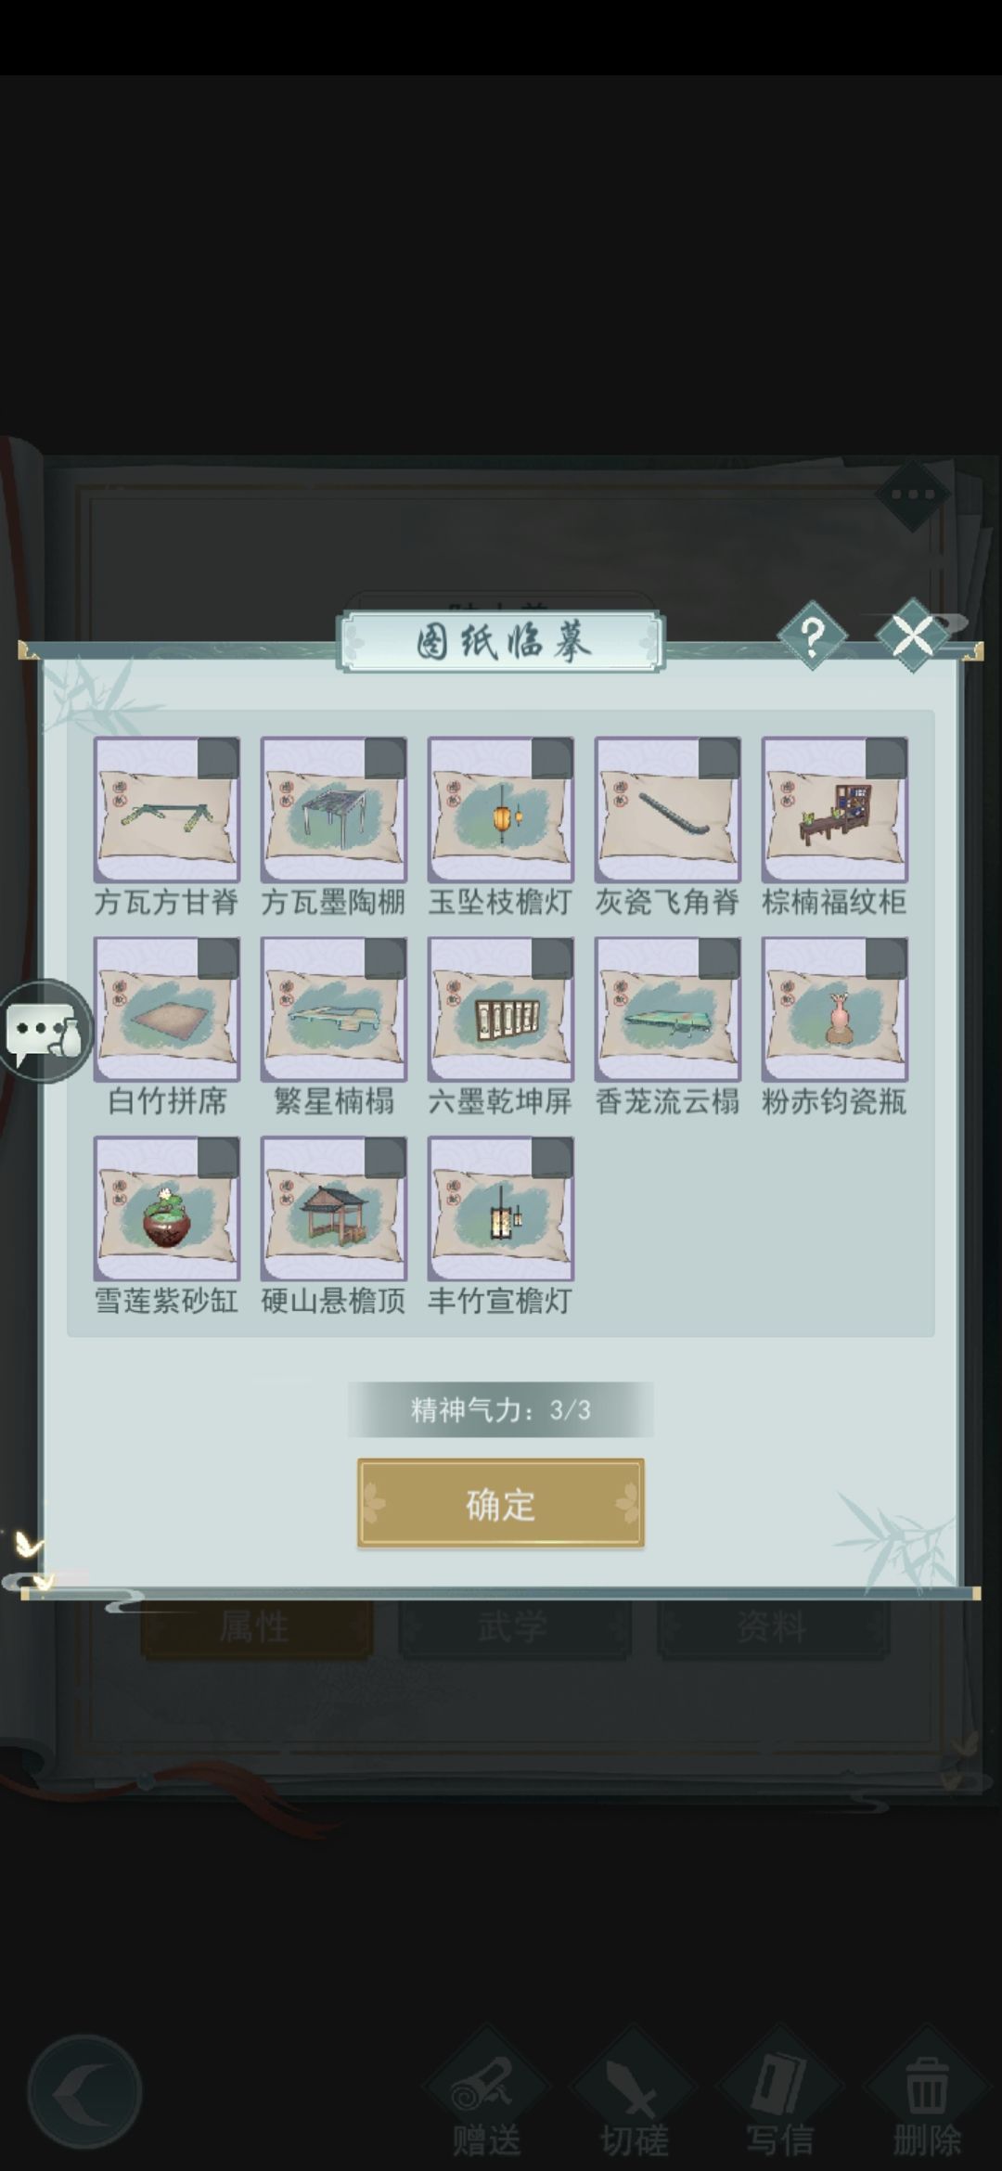Open the 资料 tab
Screen dimensions: 1002x2171
coord(773,1626)
